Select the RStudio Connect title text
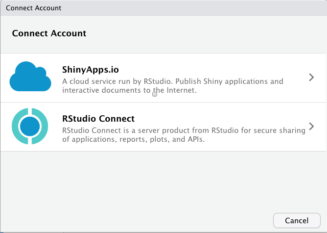This screenshot has width=327, height=233. coord(98,119)
